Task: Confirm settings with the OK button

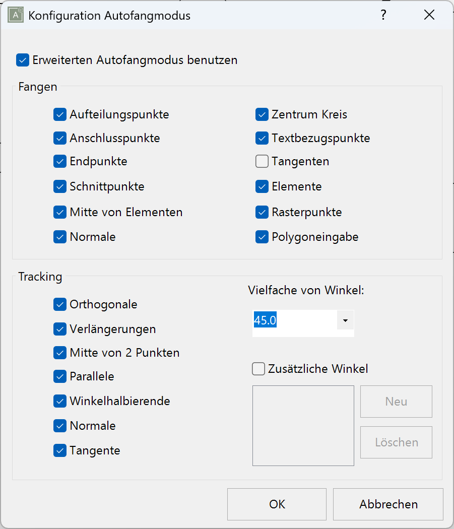Action: tap(276, 504)
